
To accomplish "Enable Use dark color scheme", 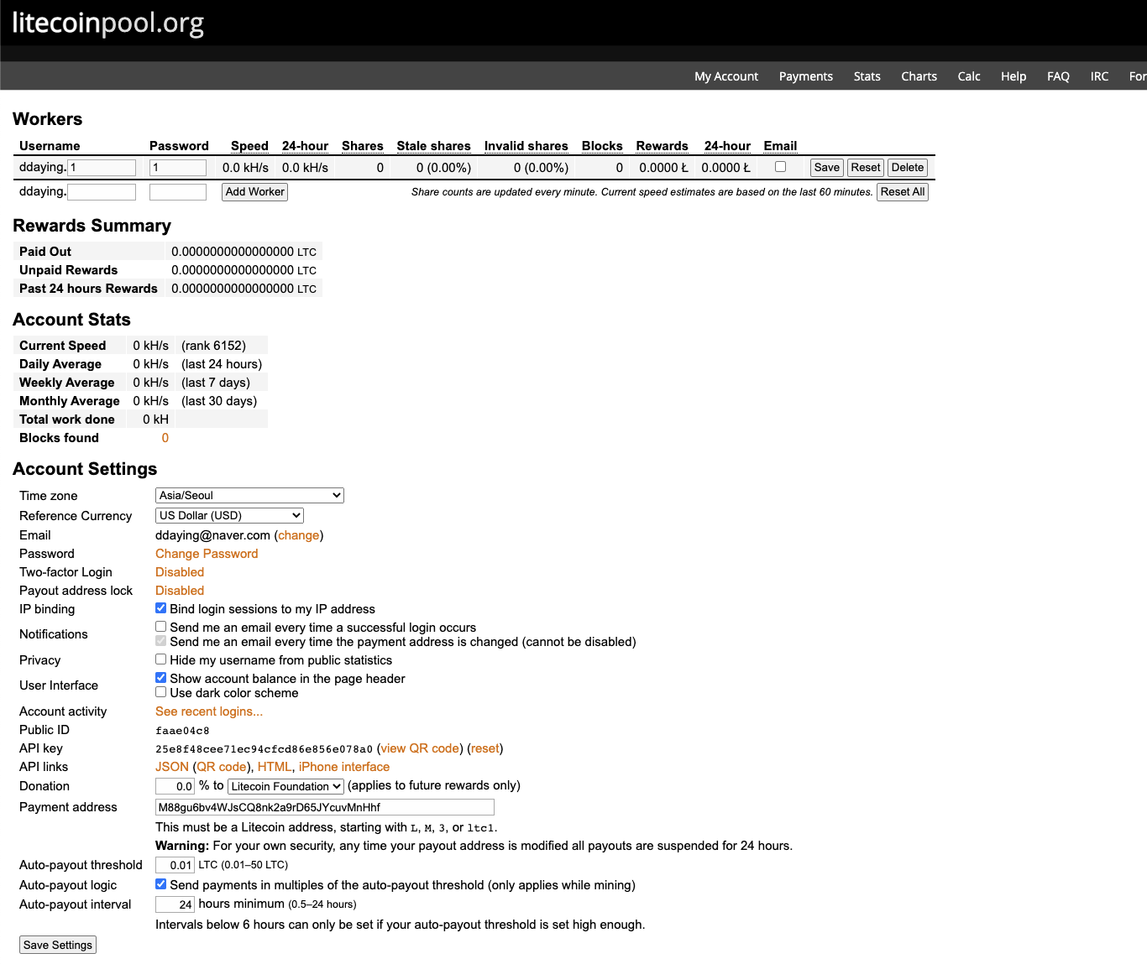I will (161, 692).
